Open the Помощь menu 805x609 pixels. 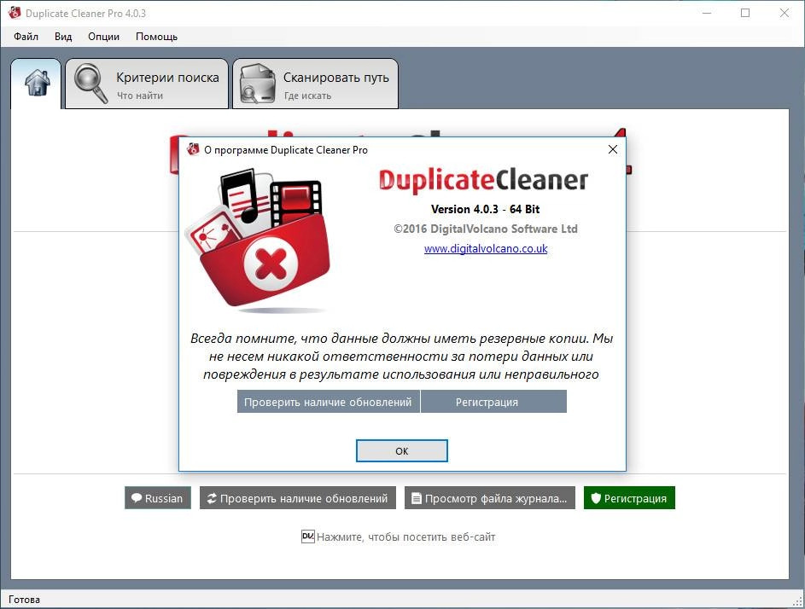click(156, 37)
